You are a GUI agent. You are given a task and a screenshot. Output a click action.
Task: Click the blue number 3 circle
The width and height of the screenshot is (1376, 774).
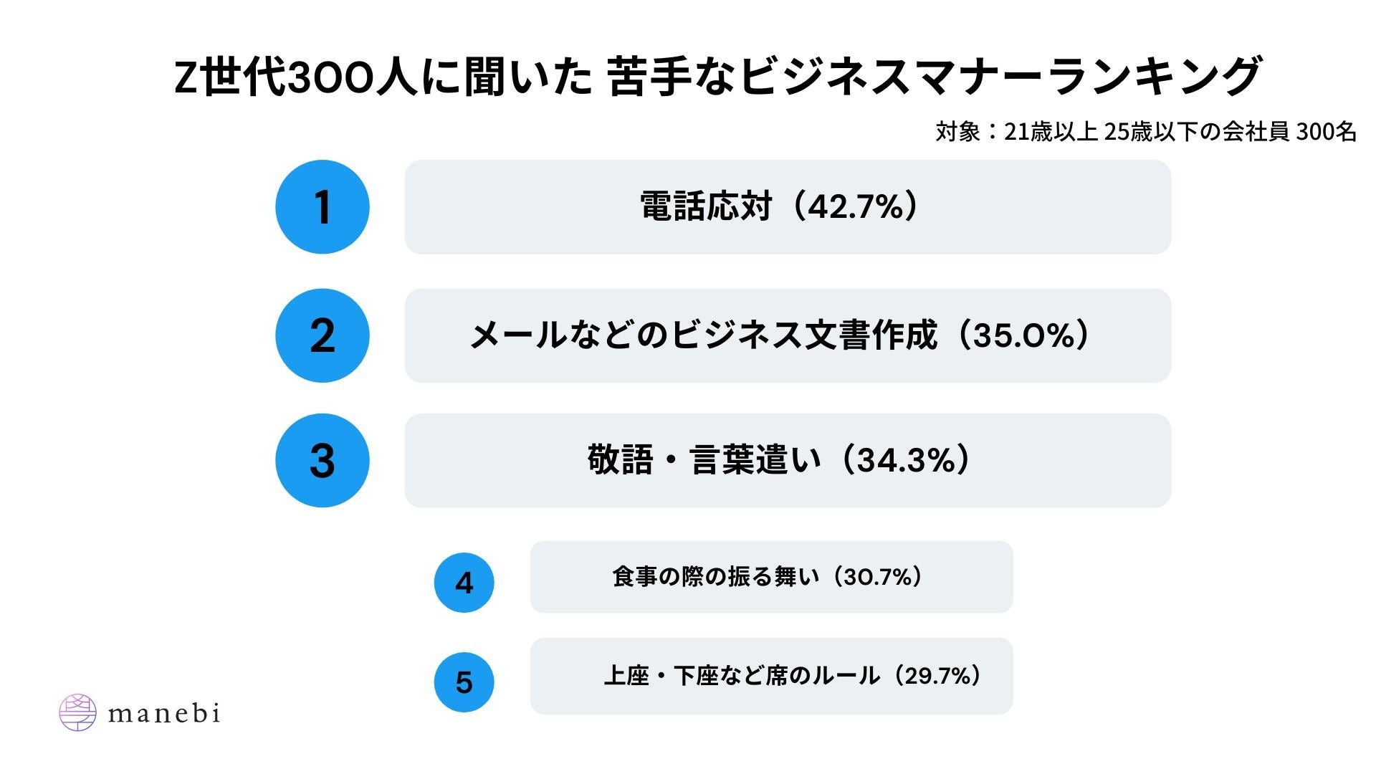pyautogui.click(x=322, y=461)
